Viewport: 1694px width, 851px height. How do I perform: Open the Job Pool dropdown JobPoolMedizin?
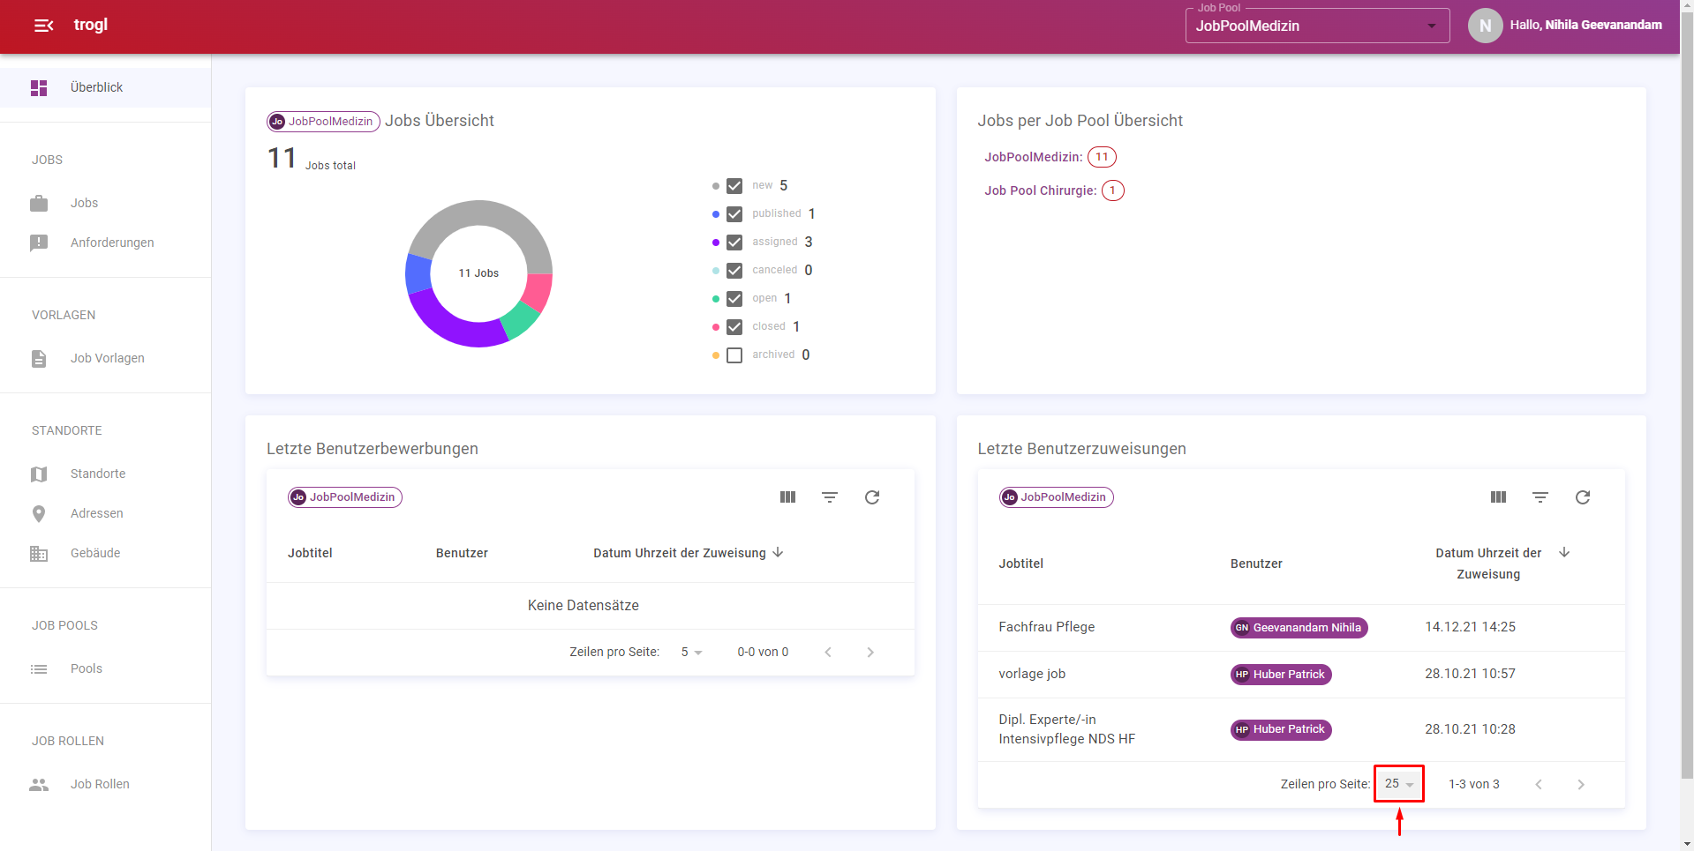point(1317,26)
